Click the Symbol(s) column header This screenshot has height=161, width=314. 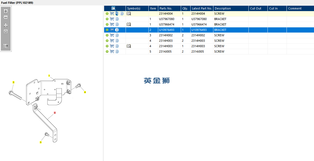coord(137,8)
